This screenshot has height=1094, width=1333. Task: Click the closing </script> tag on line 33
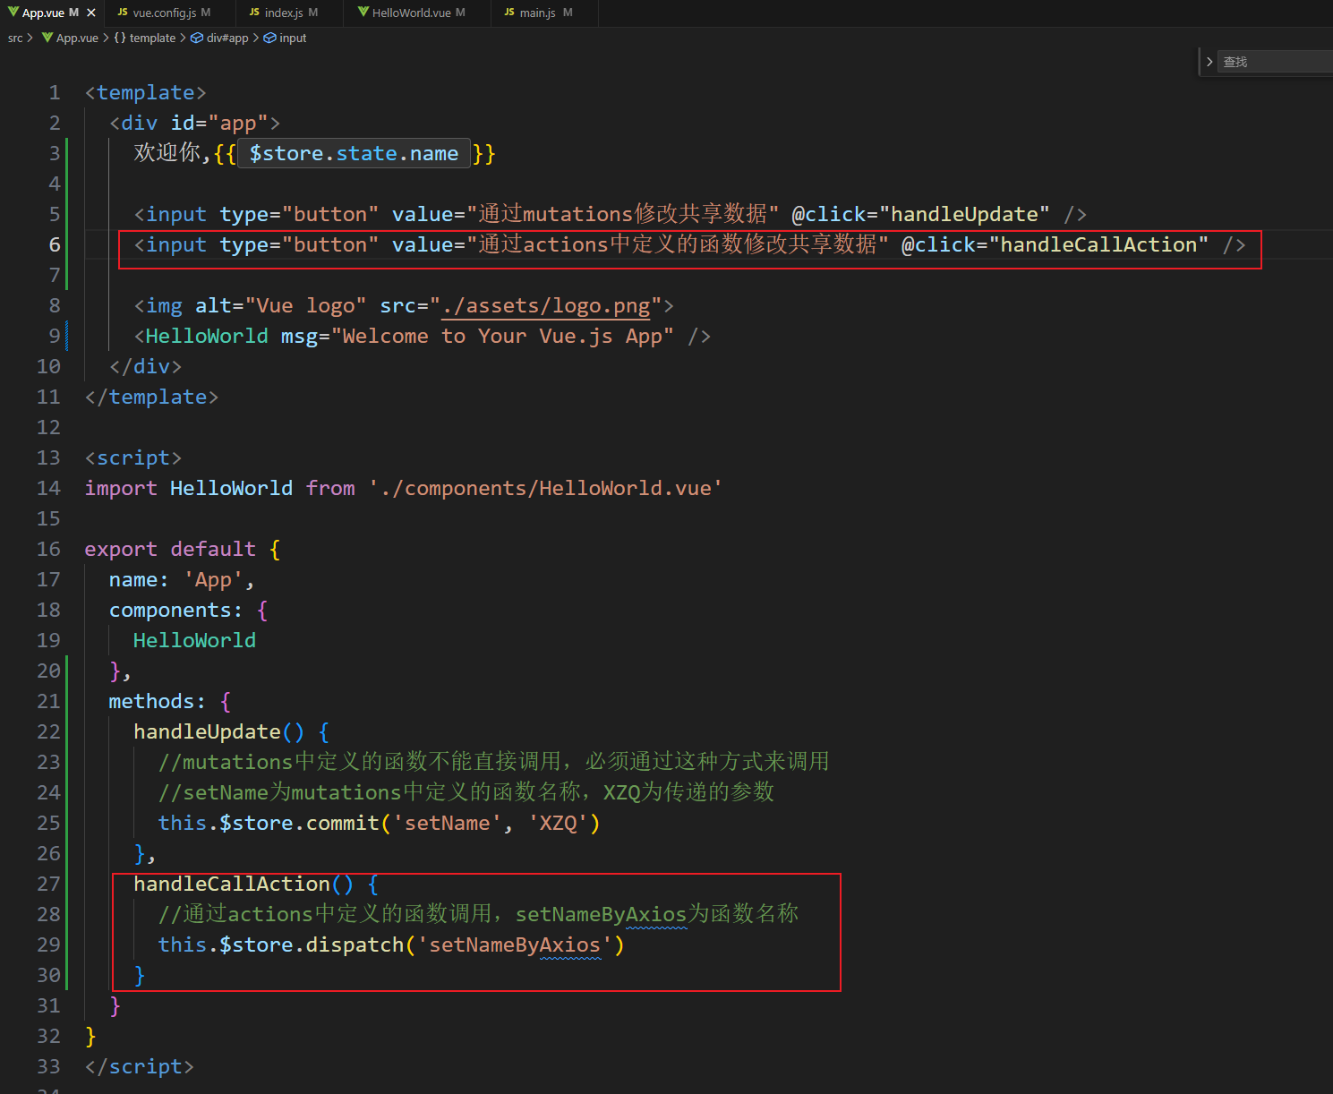pyautogui.click(x=140, y=1066)
